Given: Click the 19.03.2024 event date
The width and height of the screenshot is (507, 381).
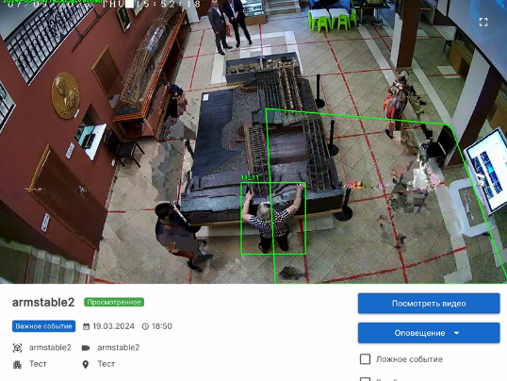Looking at the screenshot, I should click(113, 326).
